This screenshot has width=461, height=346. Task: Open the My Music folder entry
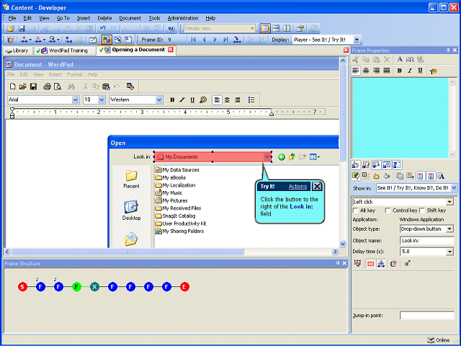point(169,193)
